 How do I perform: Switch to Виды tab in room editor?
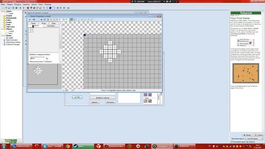coord(54,23)
